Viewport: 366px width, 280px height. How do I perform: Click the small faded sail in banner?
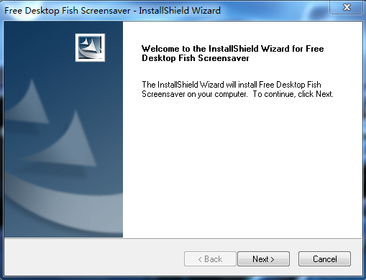pos(29,103)
